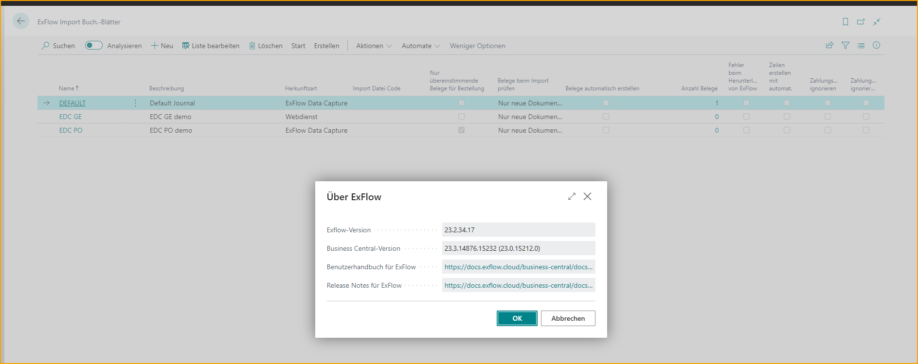
Task: Click Liste bearbeiten in toolbar
Action: pos(211,46)
